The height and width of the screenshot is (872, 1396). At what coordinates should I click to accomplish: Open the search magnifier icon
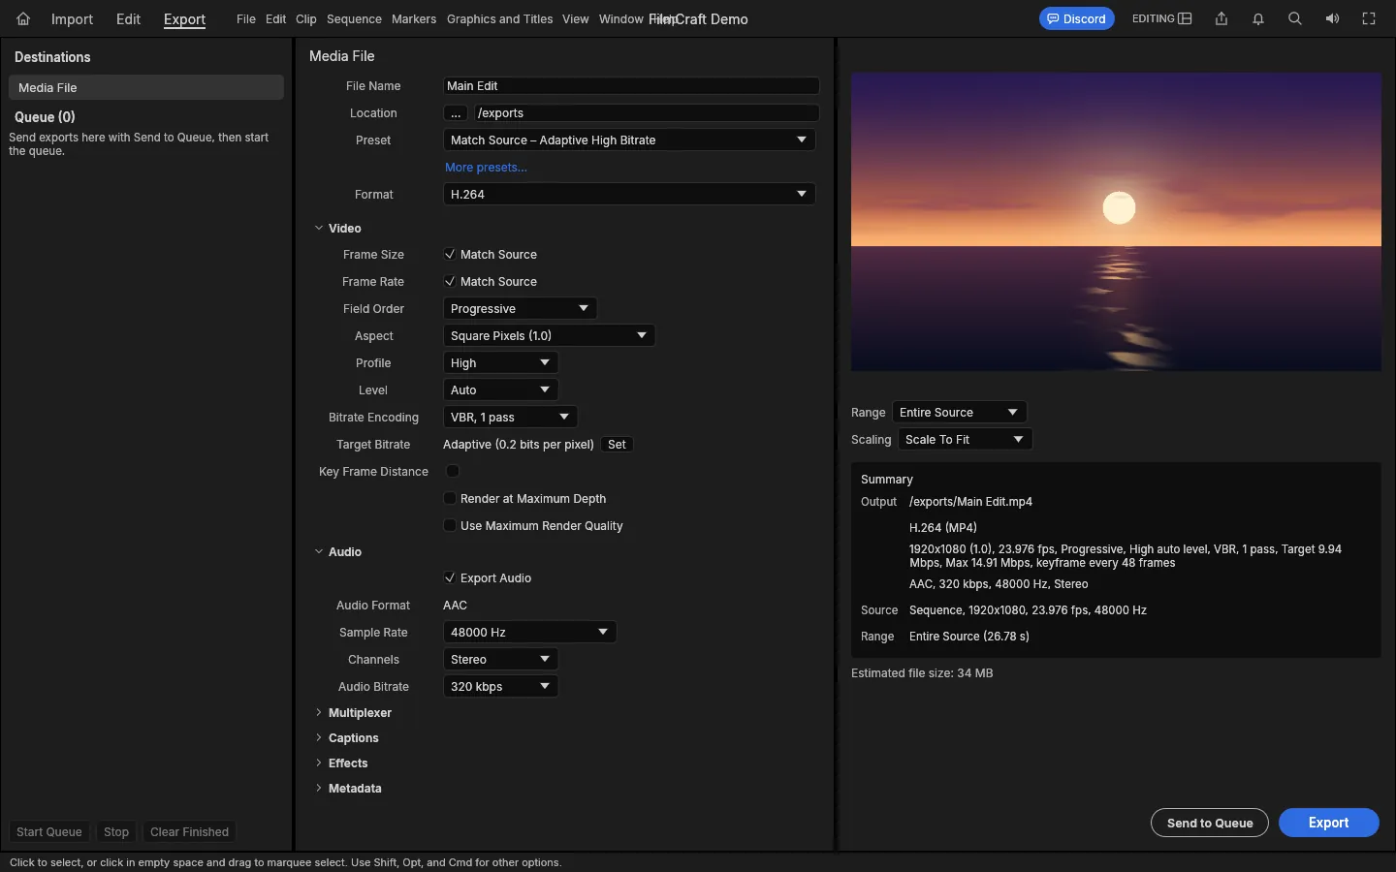pyautogui.click(x=1295, y=18)
